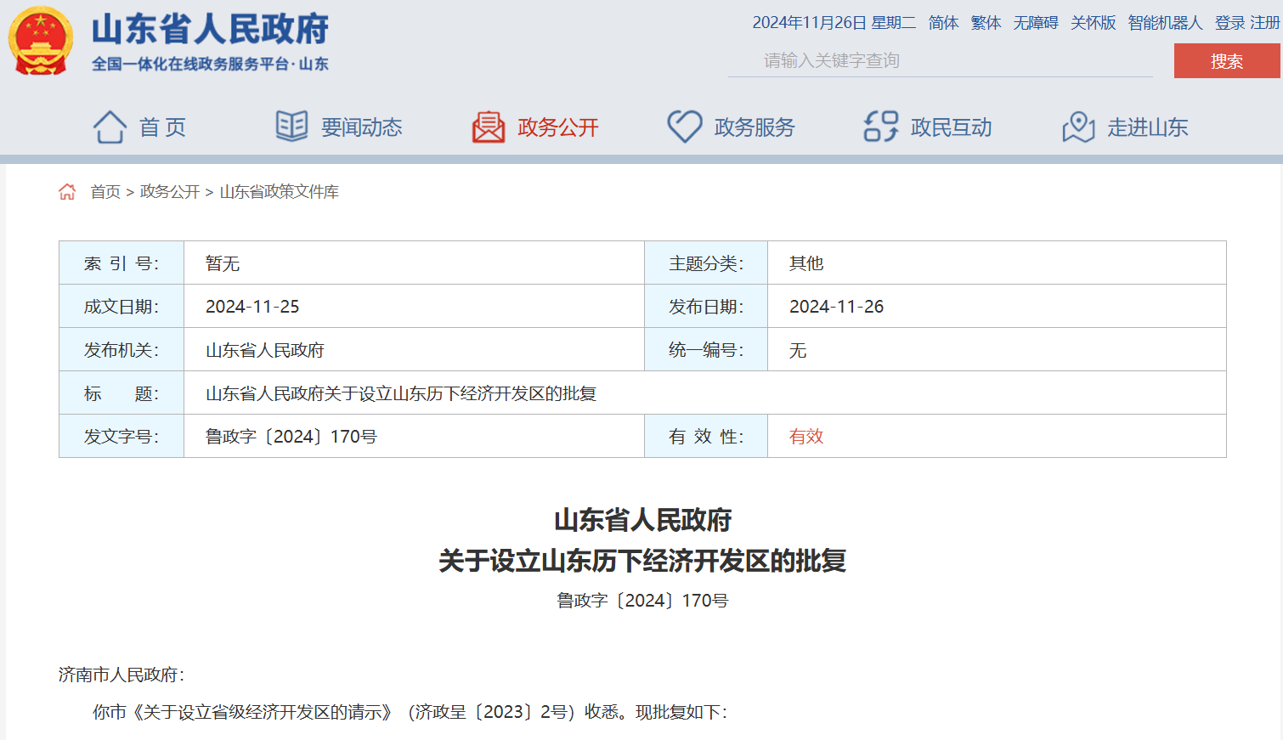Click the 成文日期 label cell
Screen dimensions: 1283x740
pyautogui.click(x=122, y=307)
